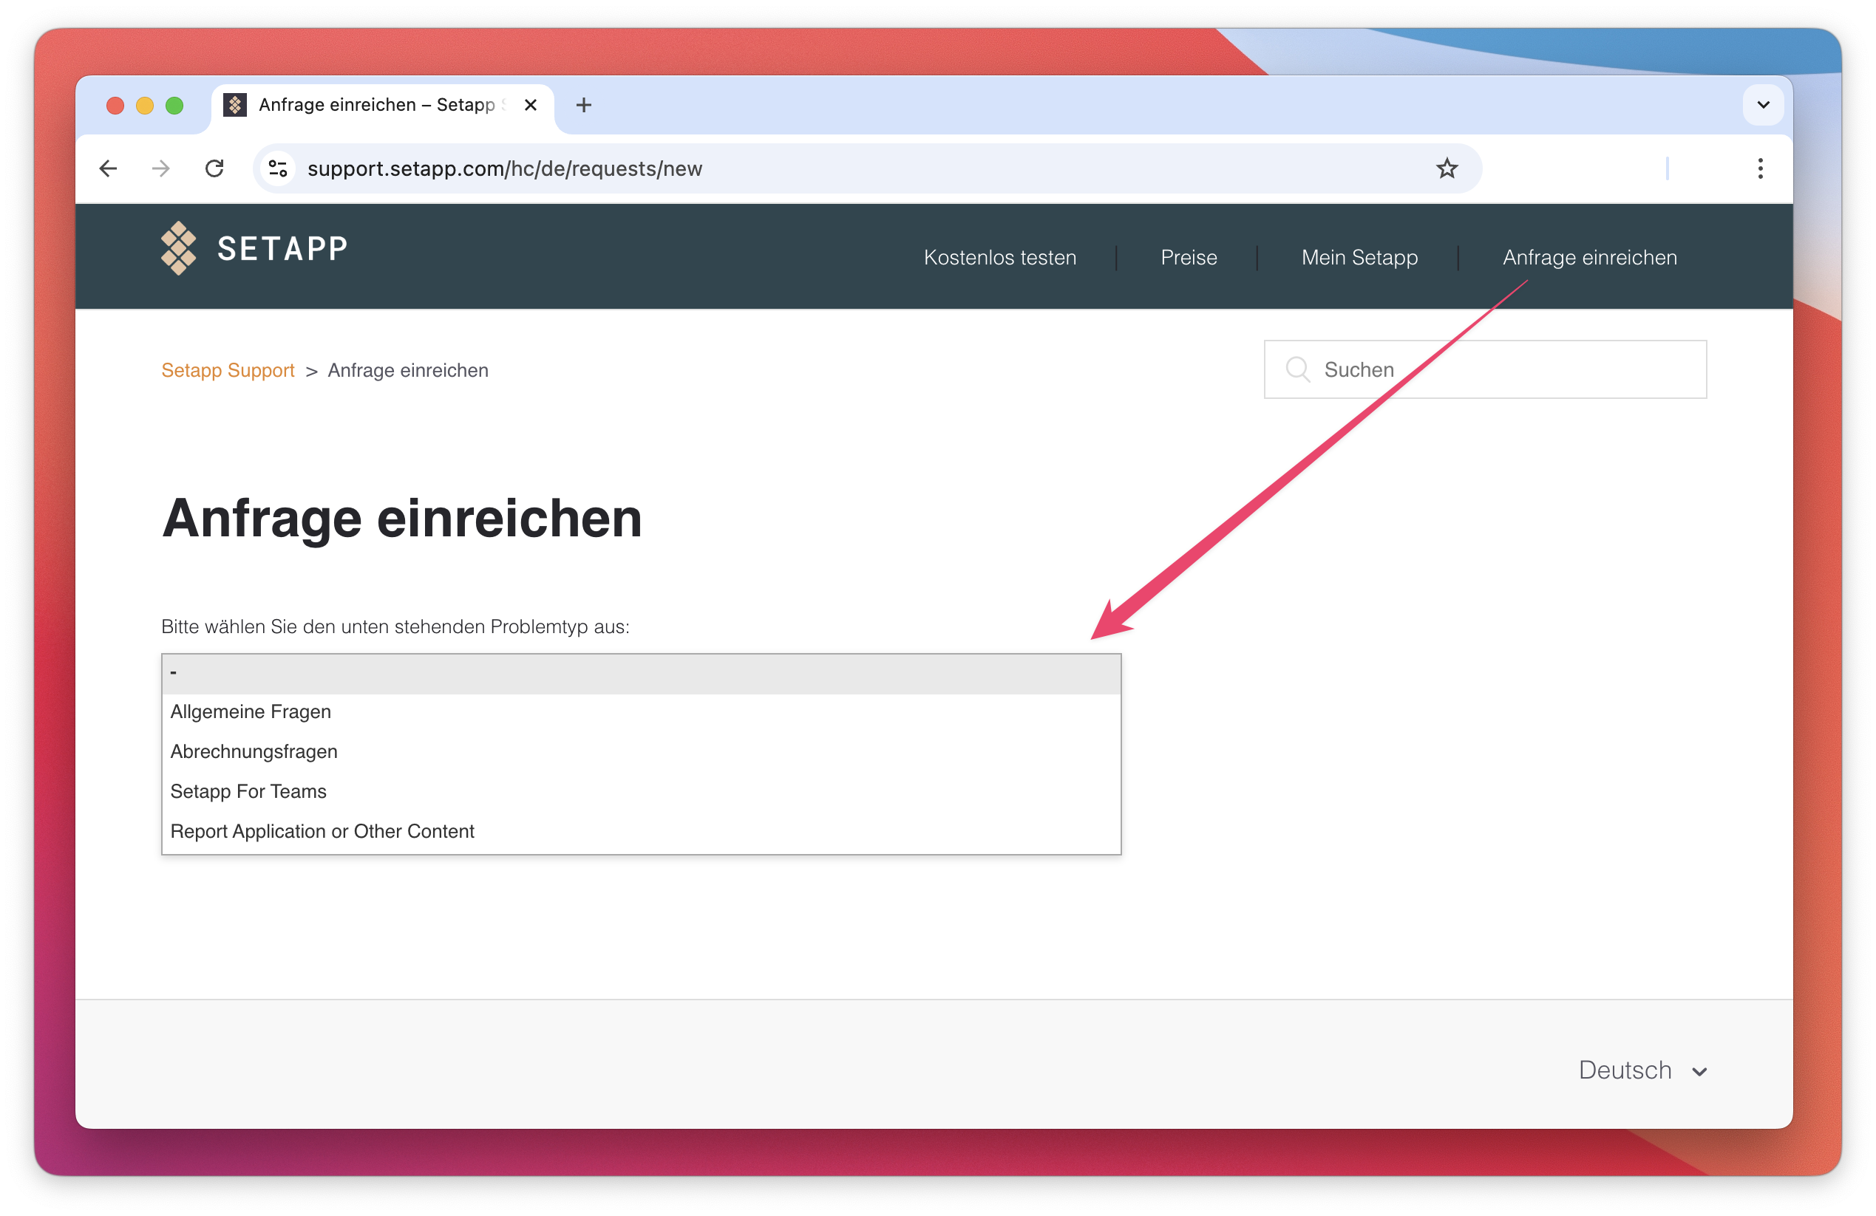Viewport: 1876px width, 1216px height.
Task: Click the Anfrage einreichen breadcrumb text
Action: tap(408, 370)
